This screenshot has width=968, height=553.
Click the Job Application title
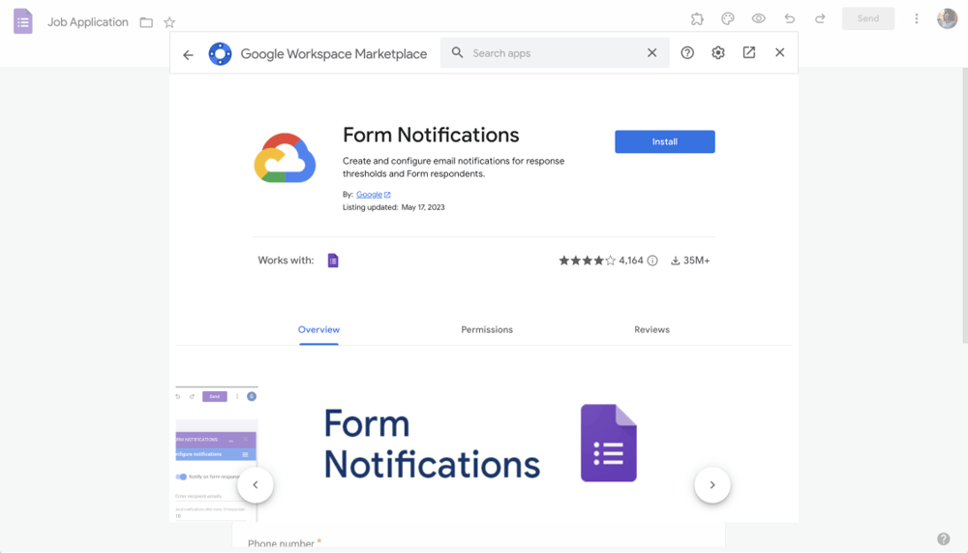point(88,22)
